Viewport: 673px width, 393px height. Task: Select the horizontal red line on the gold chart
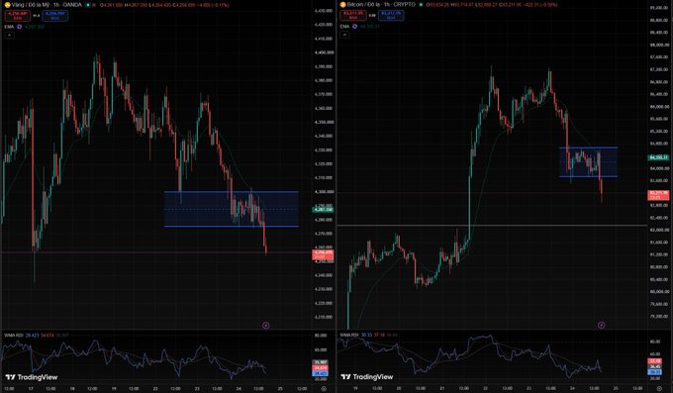(156, 252)
